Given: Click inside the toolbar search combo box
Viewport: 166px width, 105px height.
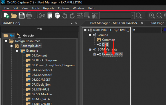Looking at the screenshot, I should coord(115,16).
